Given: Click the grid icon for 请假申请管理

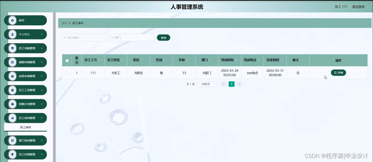Looking at the screenshot, I should 12,62.
